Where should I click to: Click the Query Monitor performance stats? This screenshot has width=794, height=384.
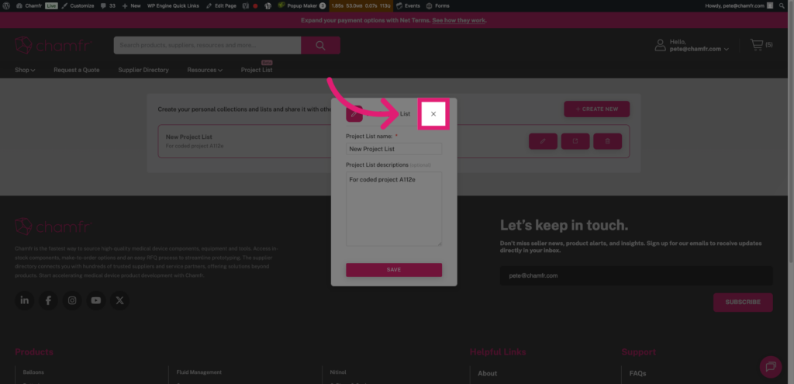pos(361,5)
